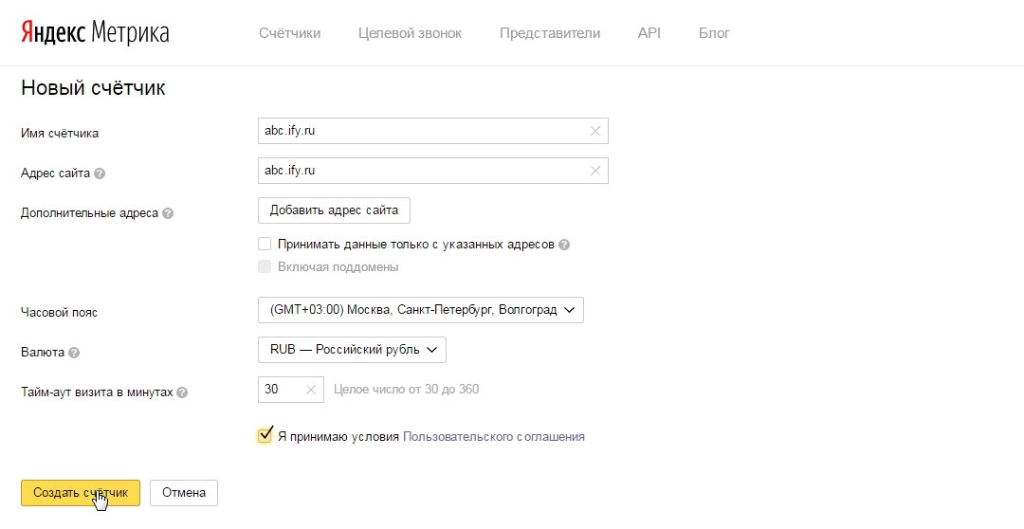Open help icon next to Тайм-аут визита
1024x529 pixels.
[182, 392]
